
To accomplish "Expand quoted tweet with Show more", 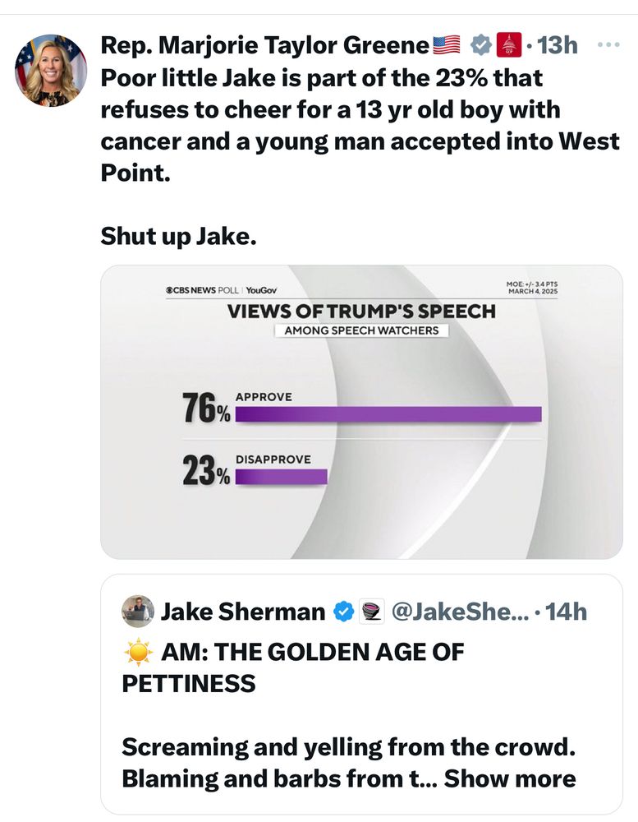I will [510, 778].
